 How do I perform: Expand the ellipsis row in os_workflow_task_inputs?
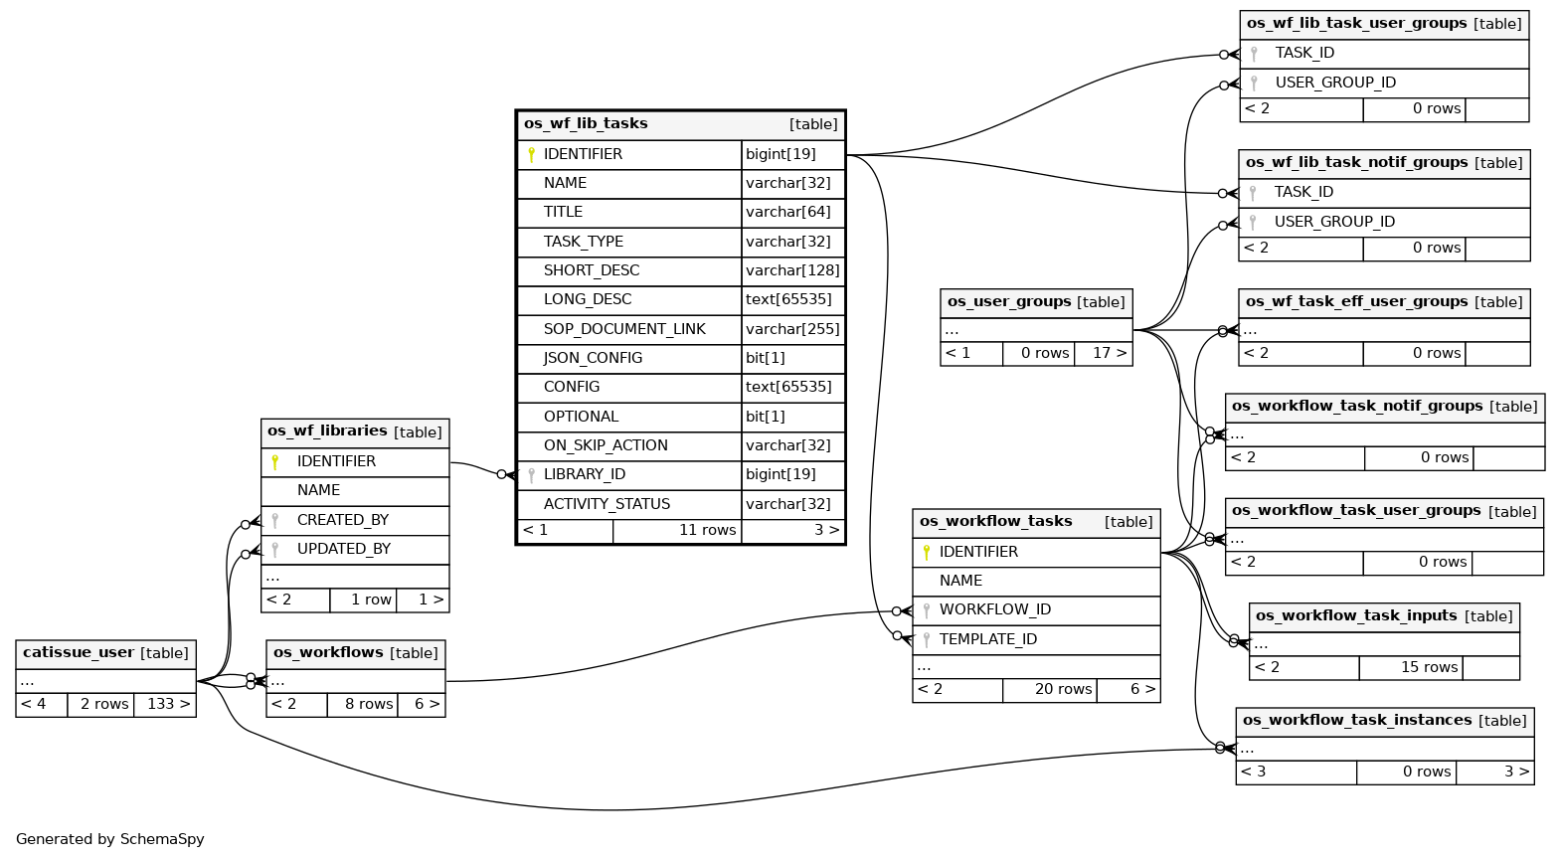[x=1385, y=644]
